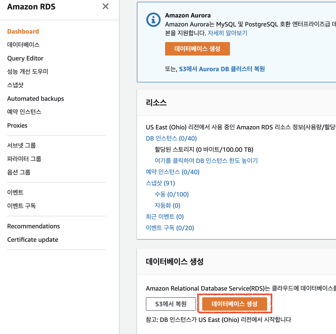This screenshot has height=334, width=336.
Task: Open 파라미터 그룹 in the sidebar
Action: (24, 159)
